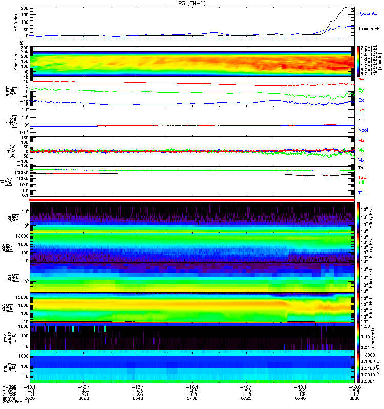The width and height of the screenshot is (384, 409).
Task: Select the blue Bx legend label
Action: point(361,100)
